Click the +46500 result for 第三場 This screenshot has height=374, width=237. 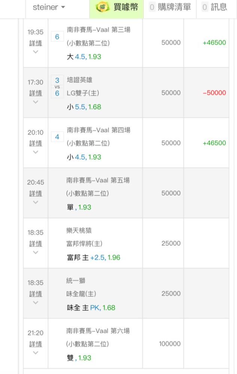[x=214, y=43]
